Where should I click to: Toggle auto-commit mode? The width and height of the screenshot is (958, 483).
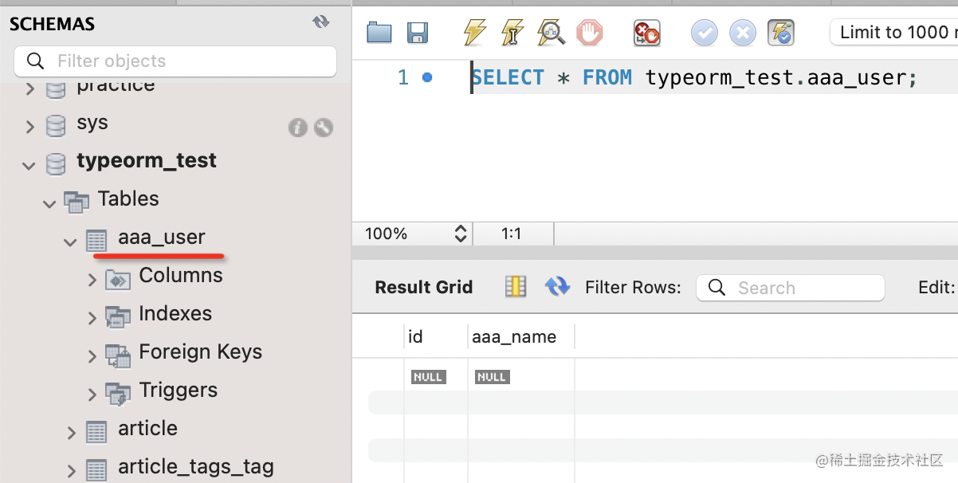[781, 33]
